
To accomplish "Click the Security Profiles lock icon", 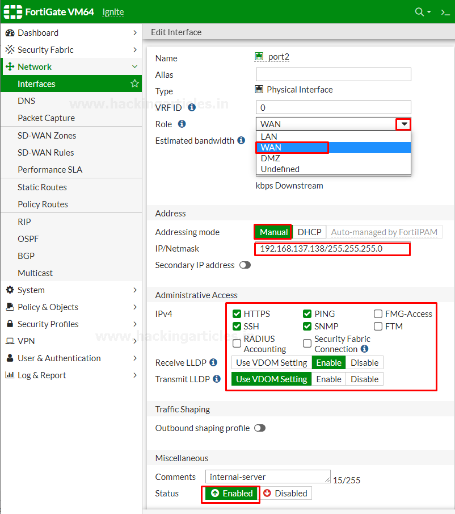I will [10, 324].
